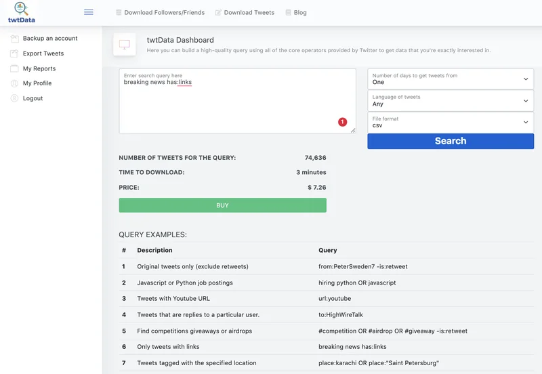
Task: Click the Blog icon in navbar
Action: click(x=289, y=12)
